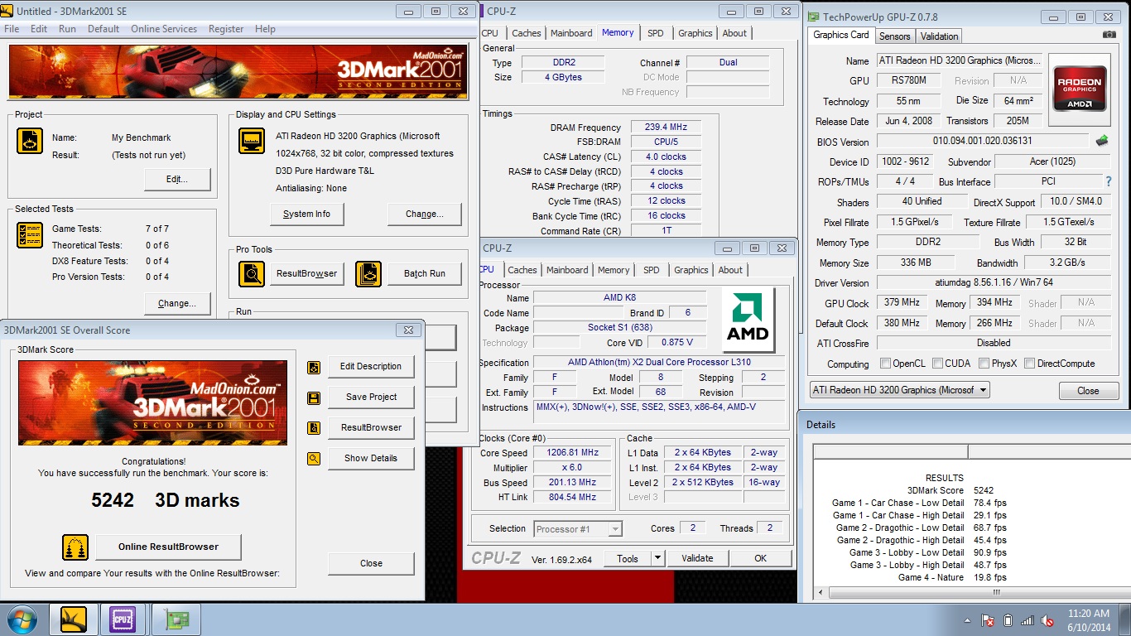Click Change... under Display and CPU Settings

pos(424,214)
